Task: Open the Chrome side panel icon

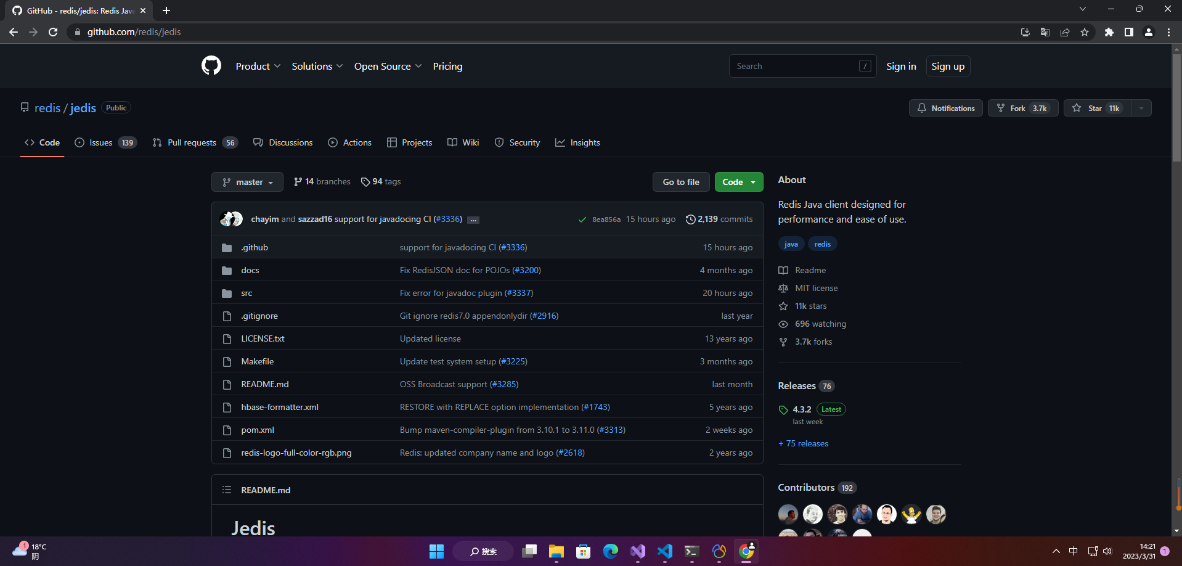Action: pyautogui.click(x=1129, y=32)
